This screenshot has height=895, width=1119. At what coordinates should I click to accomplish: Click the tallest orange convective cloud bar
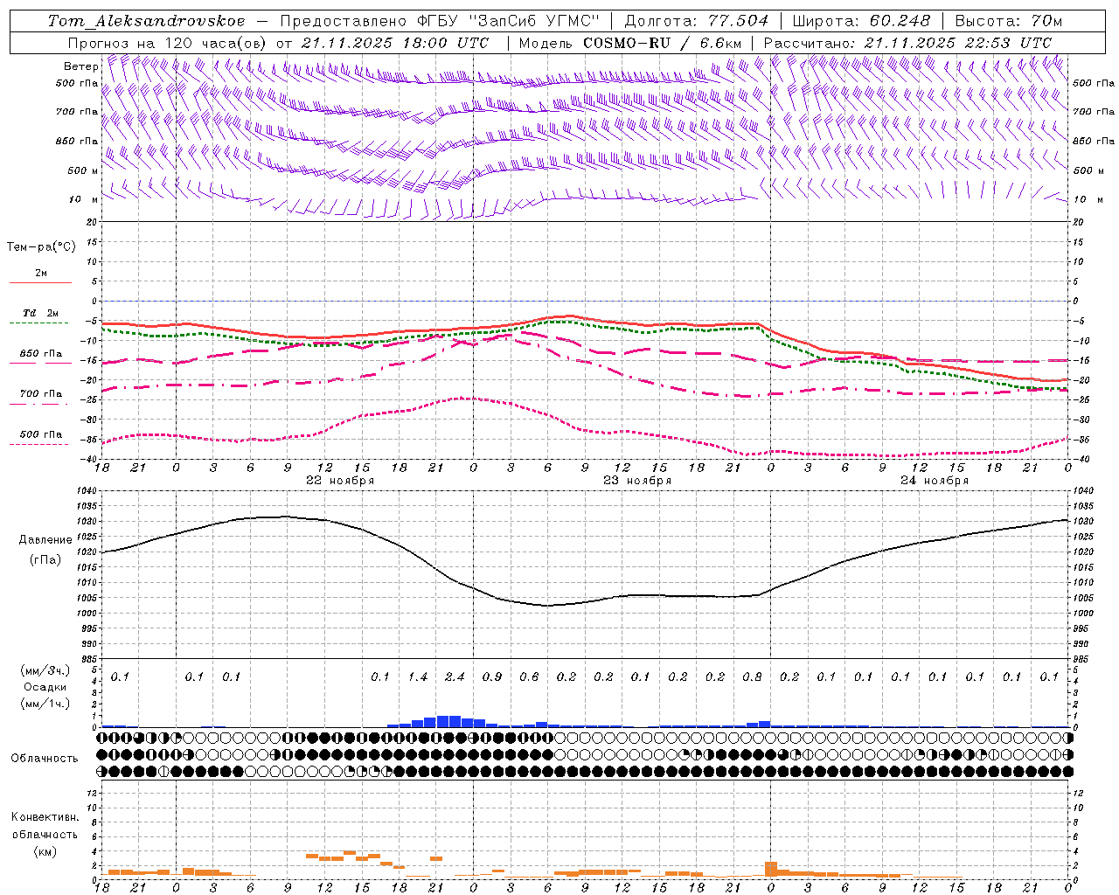[x=771, y=869]
